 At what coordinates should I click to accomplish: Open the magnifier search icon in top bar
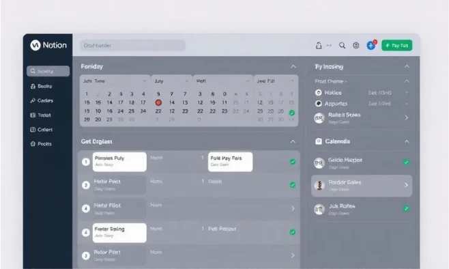point(342,45)
